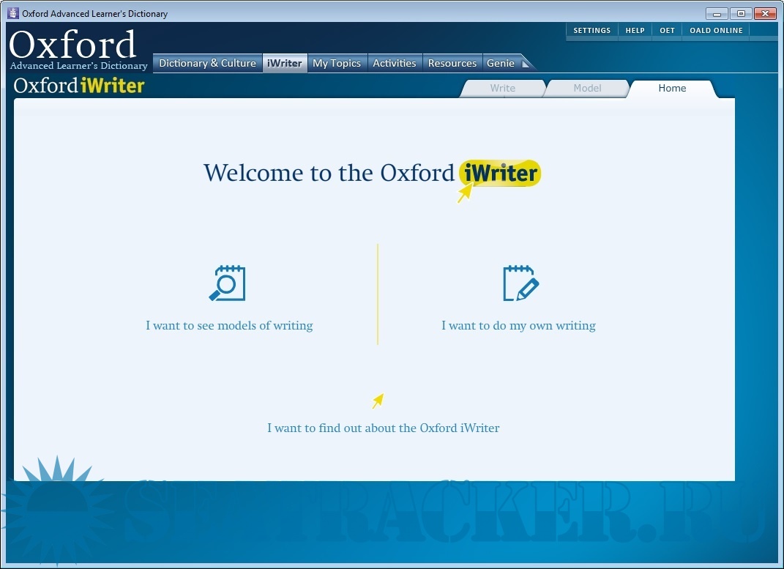Screen dimensions: 784x569
Task: Open the HELP menu
Action: point(635,31)
